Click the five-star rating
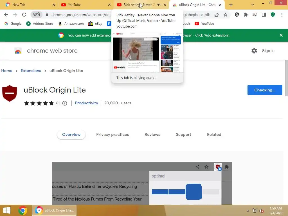 pos(39,103)
